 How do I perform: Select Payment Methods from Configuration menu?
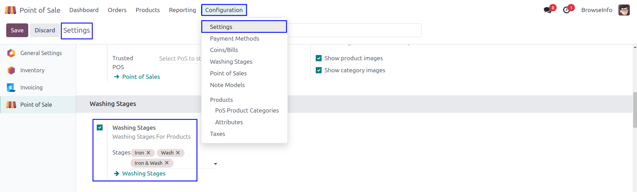234,39
